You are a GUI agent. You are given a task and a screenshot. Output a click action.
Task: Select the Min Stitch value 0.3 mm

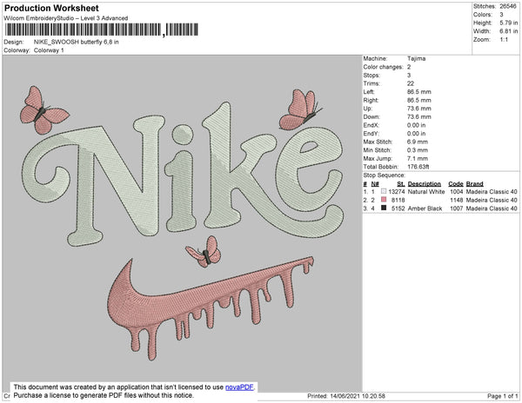click(418, 150)
